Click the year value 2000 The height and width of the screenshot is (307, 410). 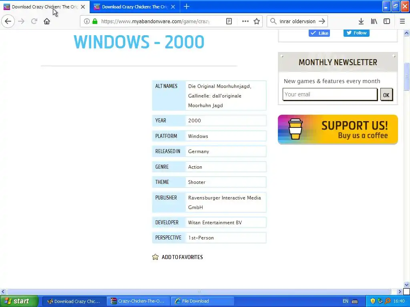(x=195, y=121)
